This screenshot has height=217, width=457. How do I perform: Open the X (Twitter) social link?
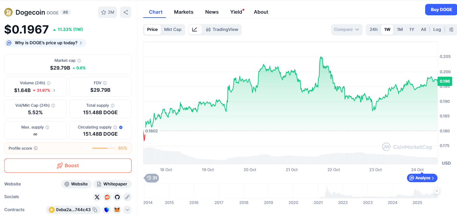97,197
